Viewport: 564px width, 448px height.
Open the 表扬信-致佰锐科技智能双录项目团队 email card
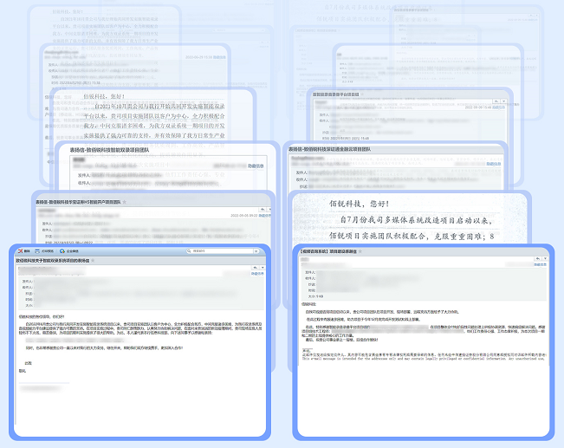(x=167, y=167)
